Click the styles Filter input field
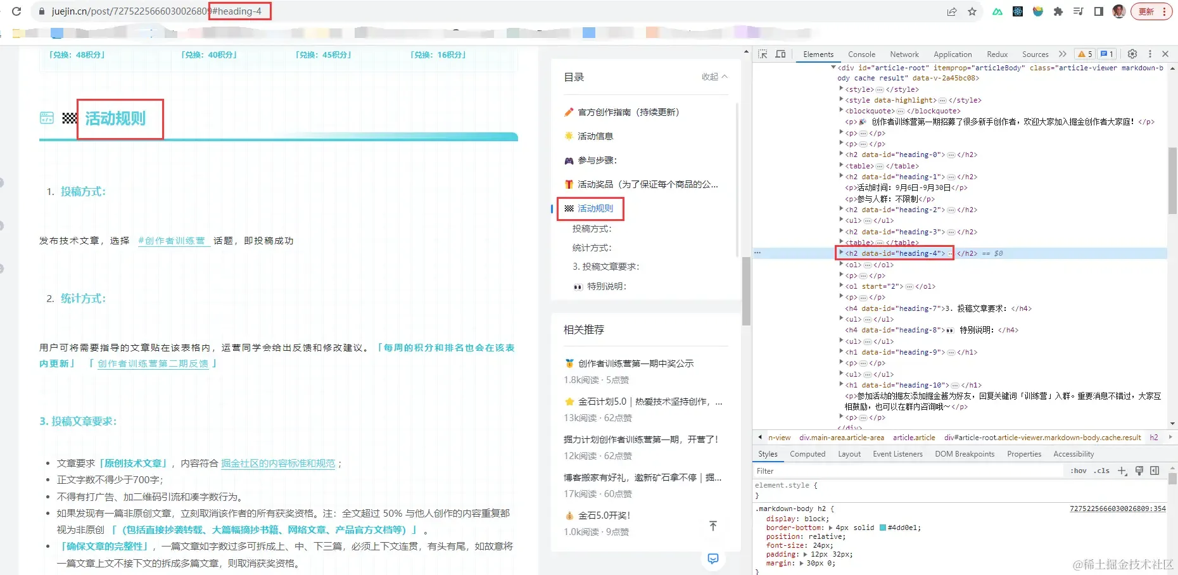The height and width of the screenshot is (575, 1178). point(908,471)
